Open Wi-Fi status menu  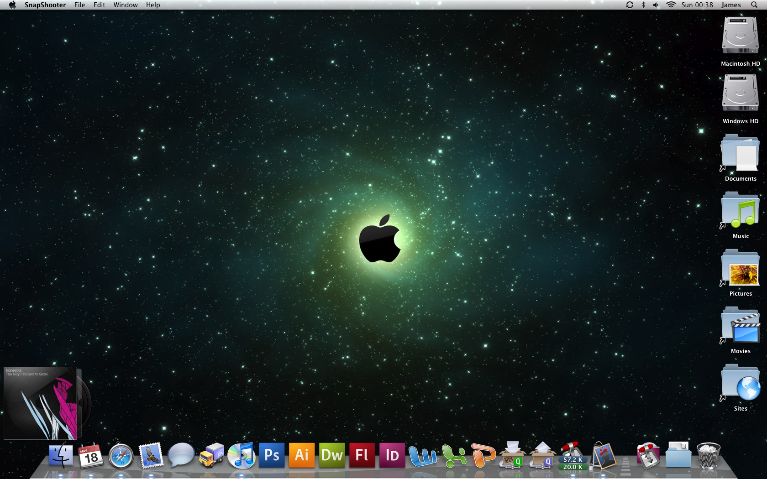671,5
